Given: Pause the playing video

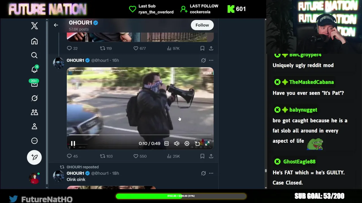Looking at the screenshot, I should point(73,144).
